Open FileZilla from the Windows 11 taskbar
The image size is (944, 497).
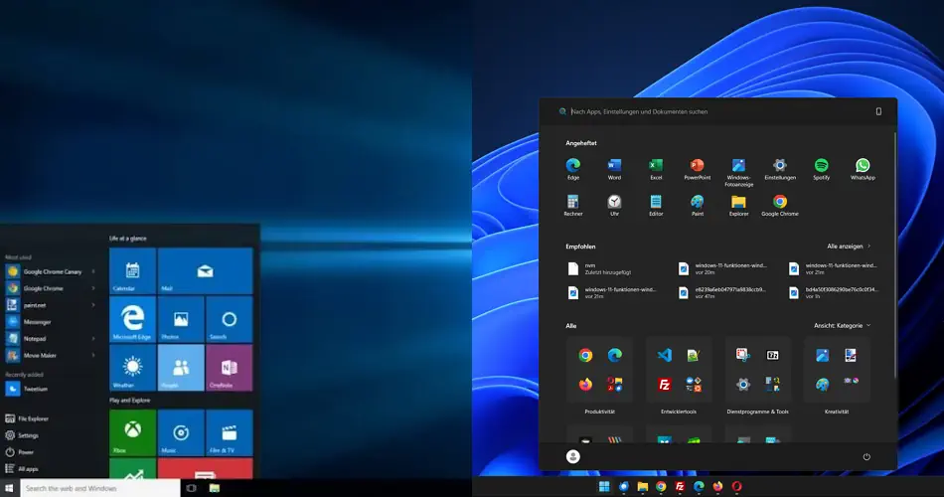[680, 486]
